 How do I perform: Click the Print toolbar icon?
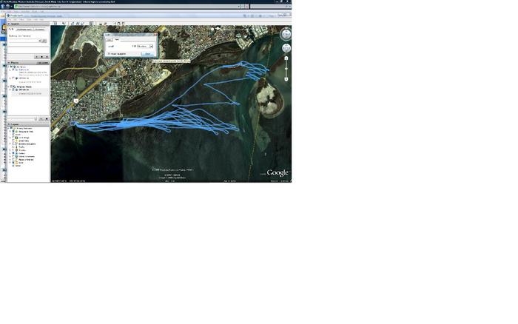[105, 24]
